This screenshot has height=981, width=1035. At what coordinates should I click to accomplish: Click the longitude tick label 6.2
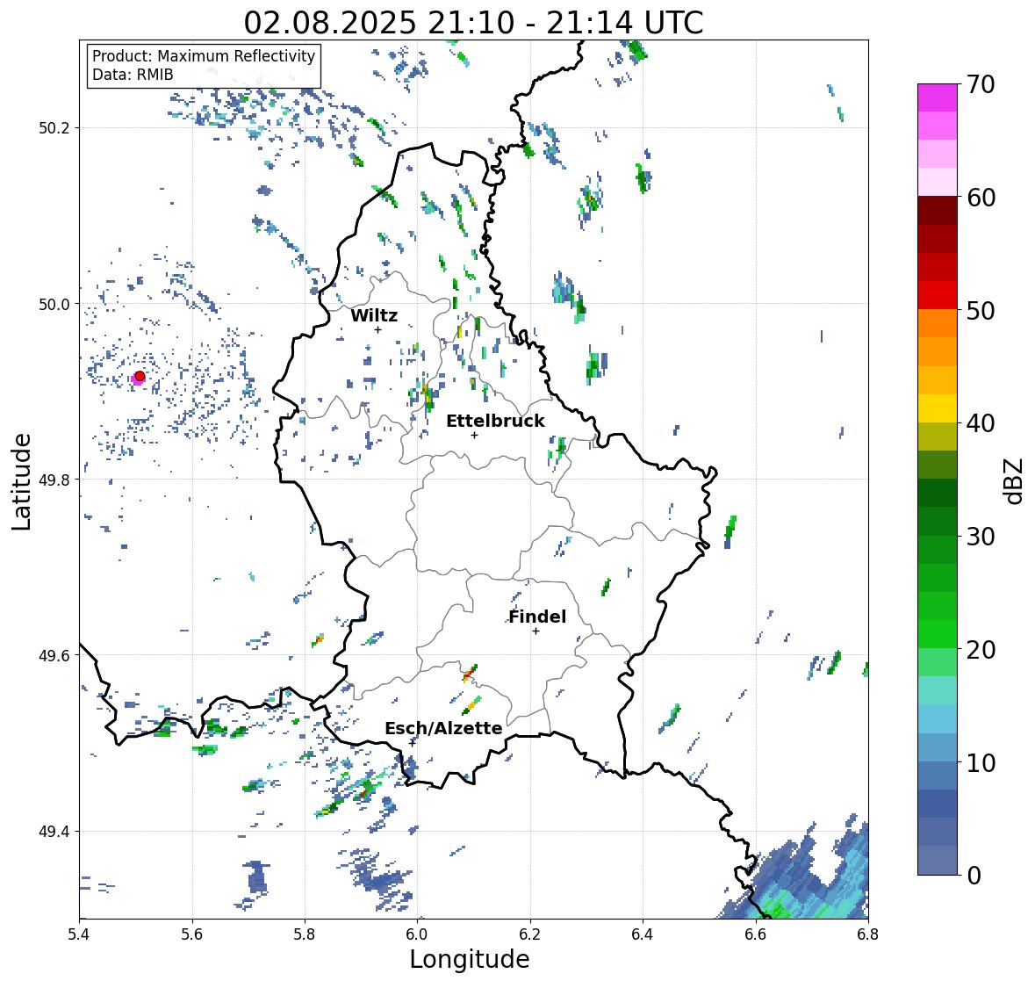(530, 934)
